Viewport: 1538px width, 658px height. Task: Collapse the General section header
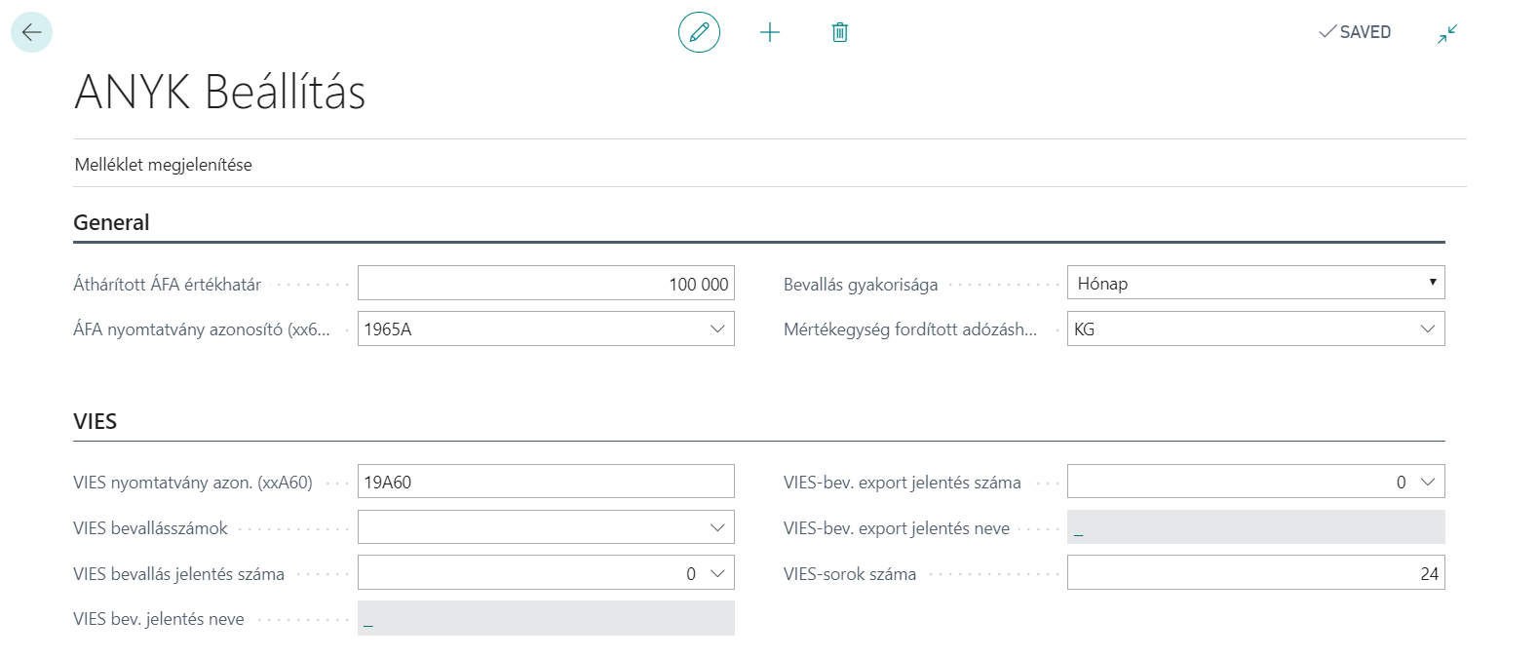[111, 222]
